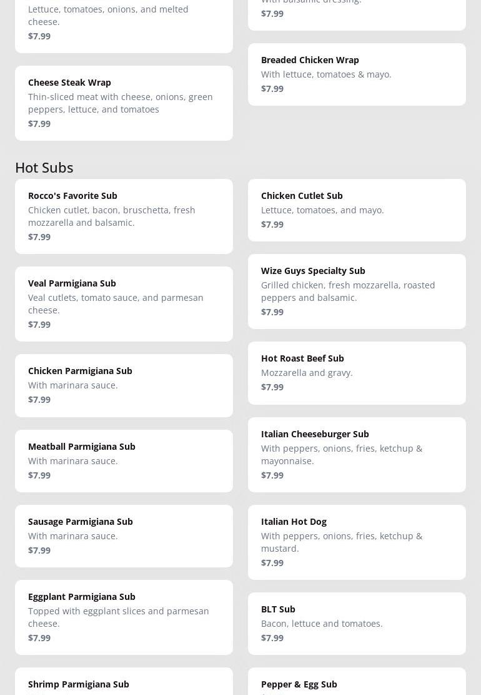Choose the Chicken Cutlet Sub
The width and height of the screenshot is (481, 695).
pos(357,210)
